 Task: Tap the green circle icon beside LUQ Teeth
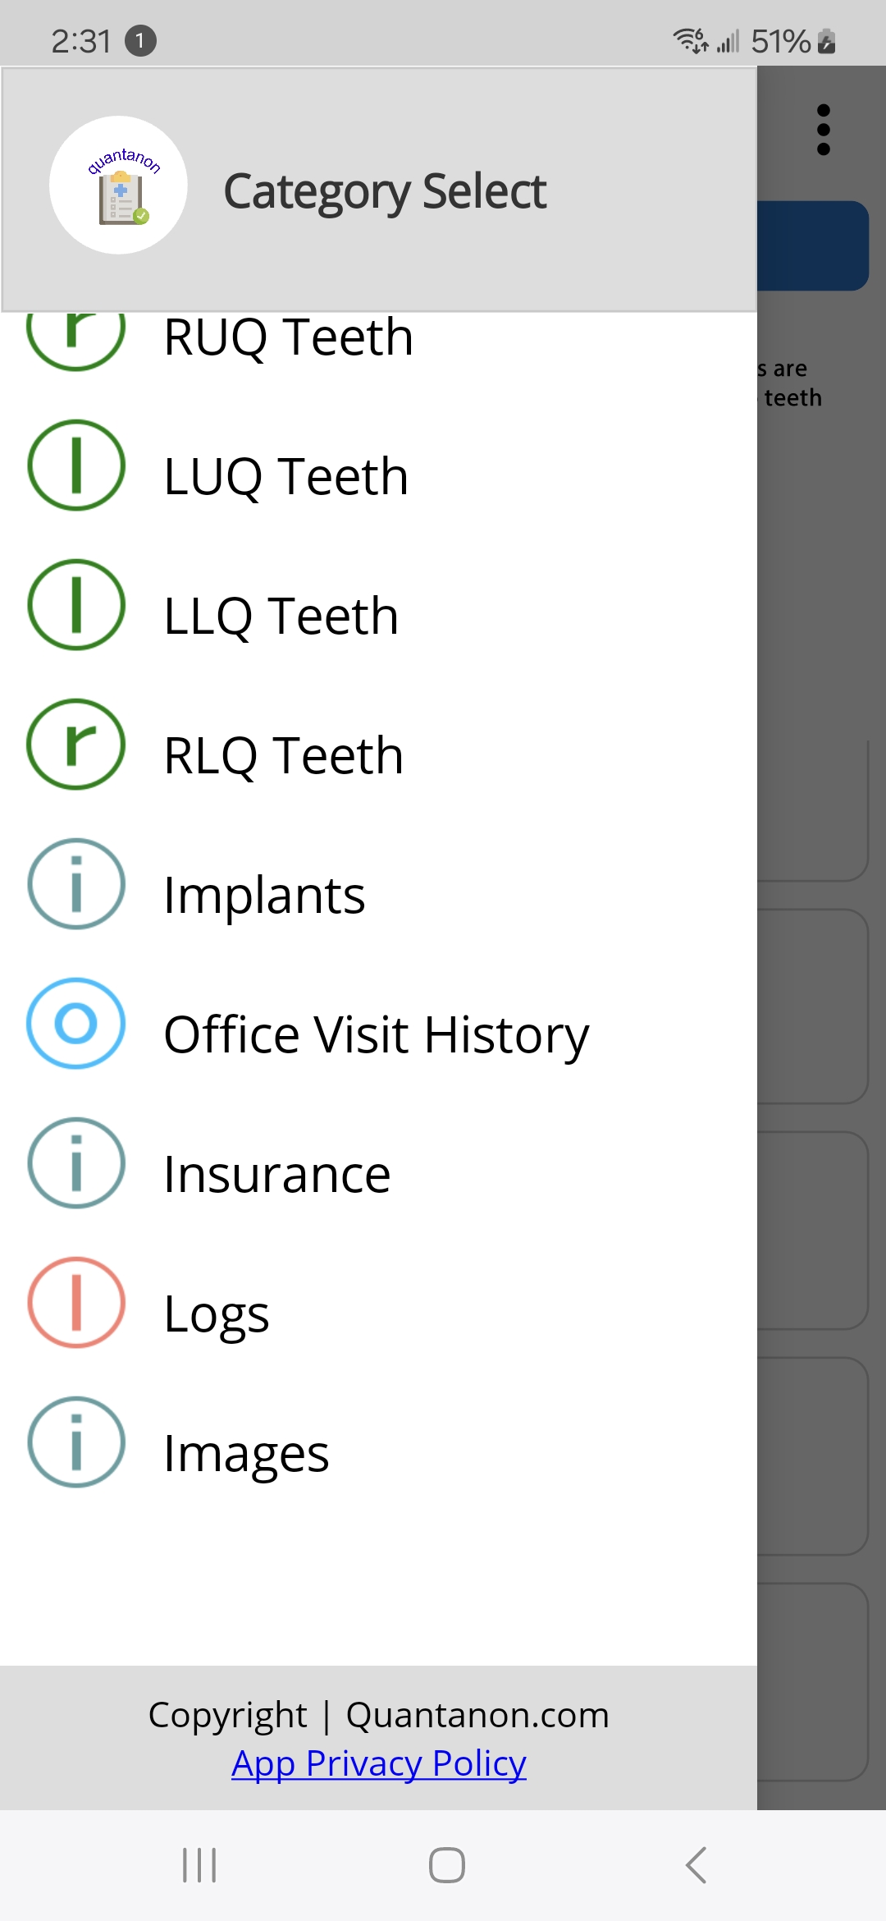tap(76, 465)
